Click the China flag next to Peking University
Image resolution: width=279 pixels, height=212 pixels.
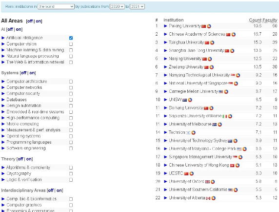click(x=203, y=26)
